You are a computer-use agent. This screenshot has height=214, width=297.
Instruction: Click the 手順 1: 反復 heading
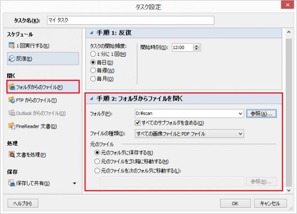114,33
